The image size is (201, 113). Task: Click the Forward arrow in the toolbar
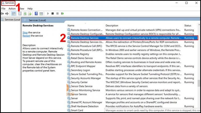[x=7, y=13]
